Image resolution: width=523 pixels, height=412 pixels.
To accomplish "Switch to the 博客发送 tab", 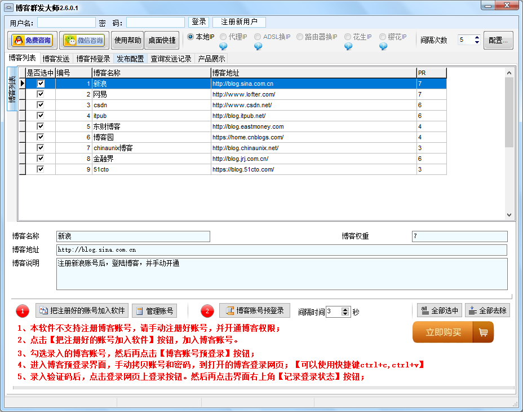I will tap(56, 59).
